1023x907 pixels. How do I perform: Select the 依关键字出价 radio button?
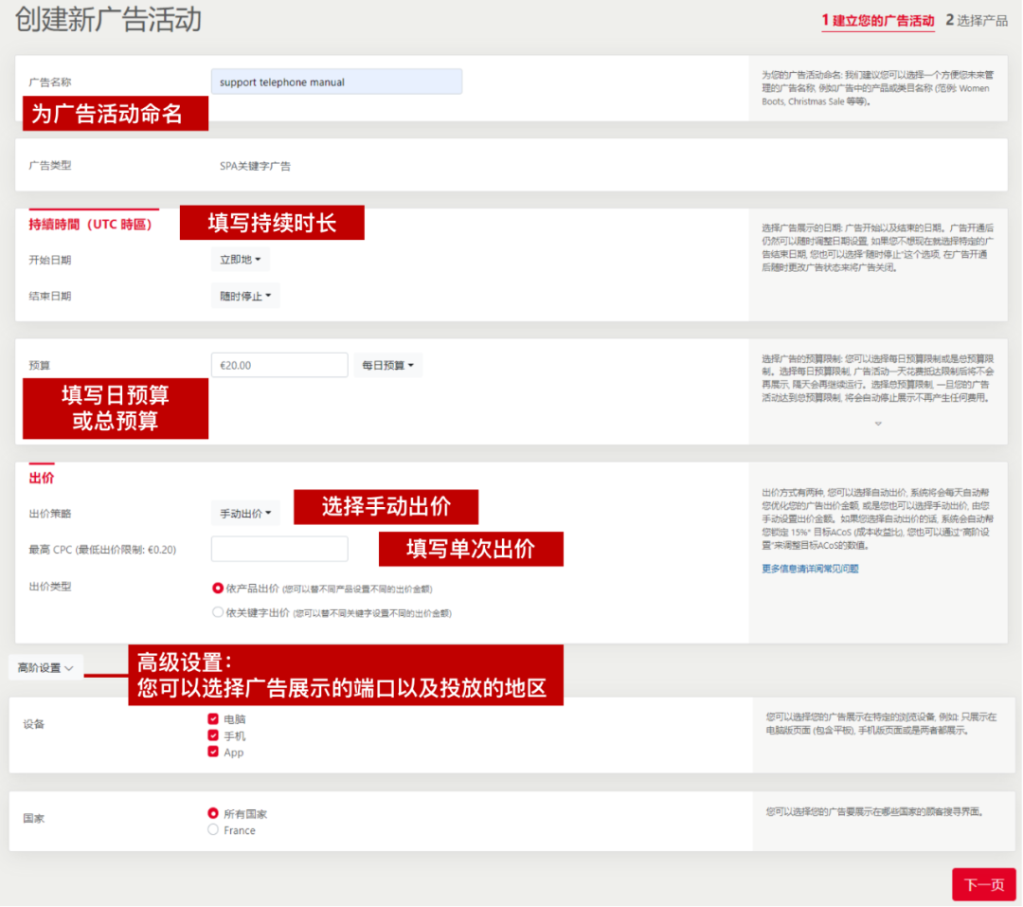click(x=216, y=610)
